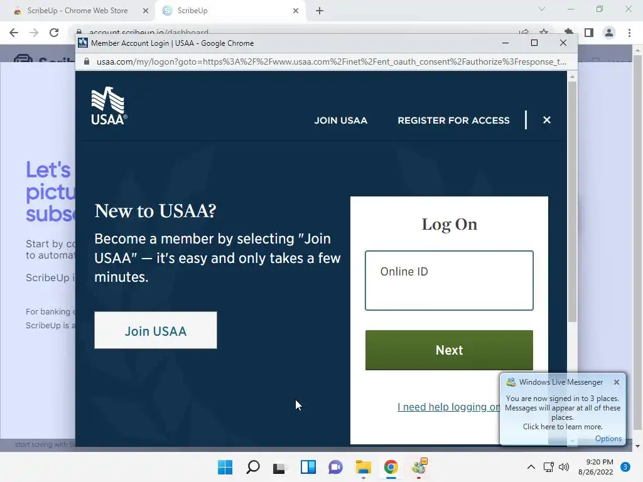Go forward in main Chrome window
The height and width of the screenshot is (482, 643).
click(34, 33)
